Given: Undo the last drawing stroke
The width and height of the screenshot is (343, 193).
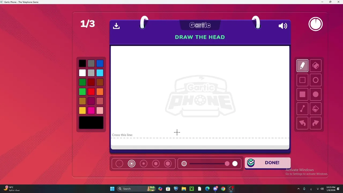Looking at the screenshot, I should click(x=302, y=123).
